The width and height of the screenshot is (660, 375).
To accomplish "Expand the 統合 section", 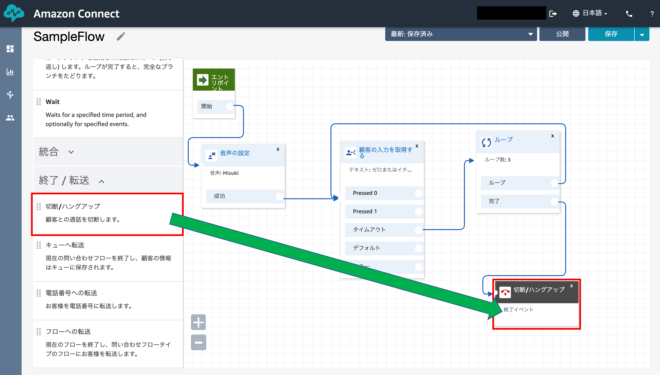I will [108, 152].
